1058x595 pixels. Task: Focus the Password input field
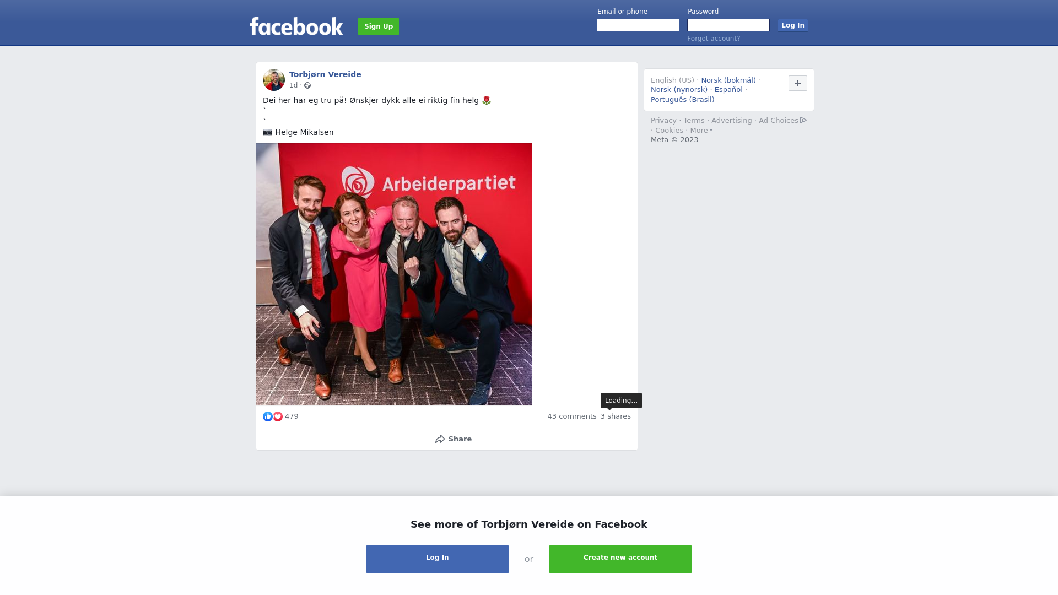click(728, 25)
